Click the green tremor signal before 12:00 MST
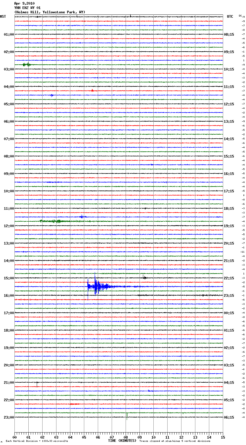Viewport: 246px width, 445px height. click(x=58, y=221)
